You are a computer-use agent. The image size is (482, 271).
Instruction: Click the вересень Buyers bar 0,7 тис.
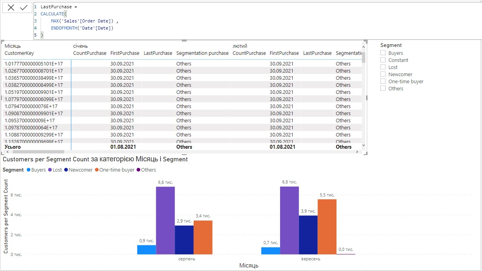[x=271, y=251]
